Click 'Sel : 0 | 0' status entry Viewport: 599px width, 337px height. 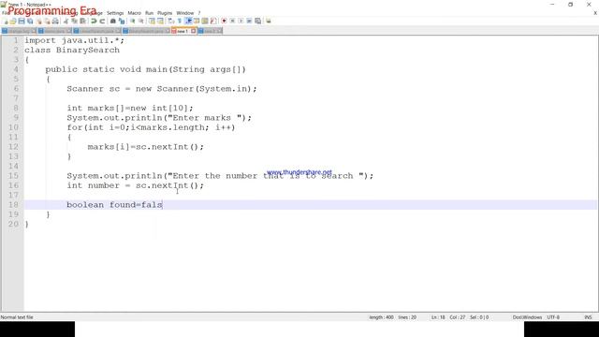[479, 317]
